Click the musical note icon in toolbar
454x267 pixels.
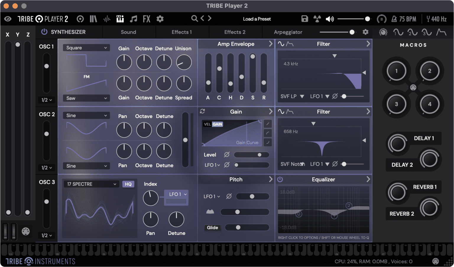click(x=133, y=19)
